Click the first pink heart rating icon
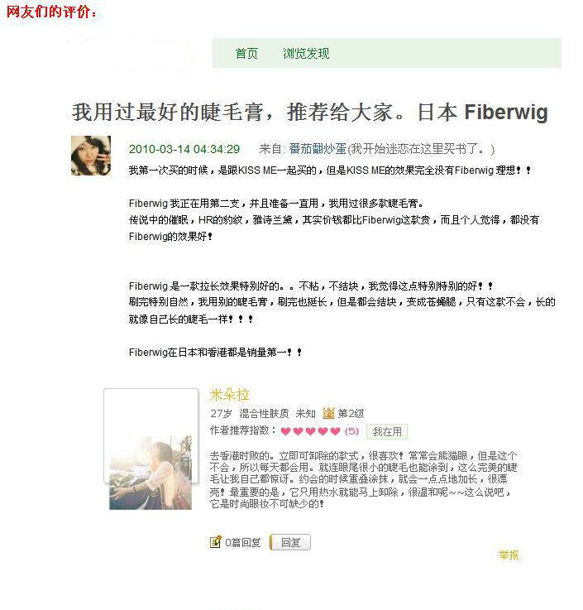The image size is (583, 610). pos(285,431)
